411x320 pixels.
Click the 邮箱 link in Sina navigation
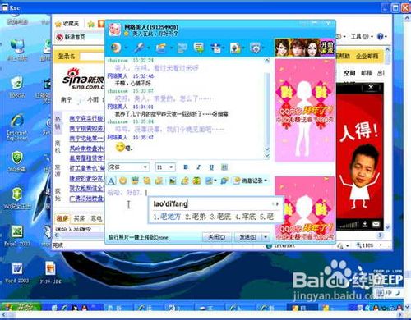click(366, 73)
